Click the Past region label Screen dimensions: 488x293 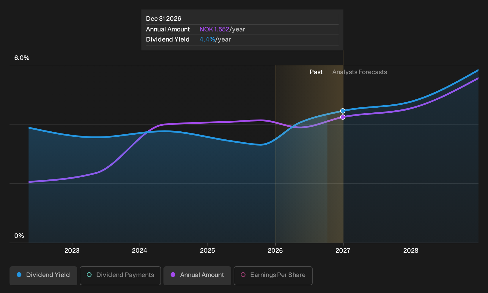point(316,72)
